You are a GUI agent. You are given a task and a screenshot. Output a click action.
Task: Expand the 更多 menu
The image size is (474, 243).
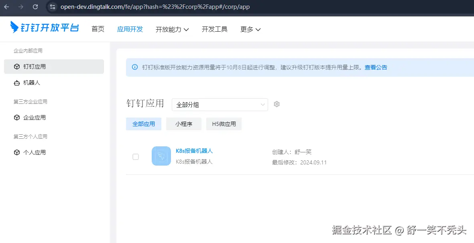pyautogui.click(x=250, y=29)
